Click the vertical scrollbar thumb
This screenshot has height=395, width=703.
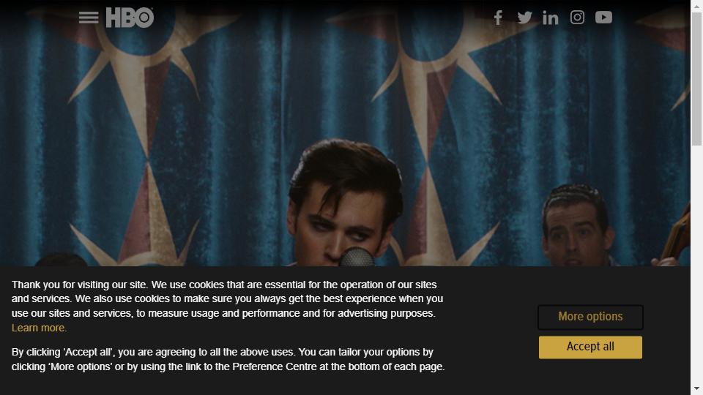tap(696, 79)
